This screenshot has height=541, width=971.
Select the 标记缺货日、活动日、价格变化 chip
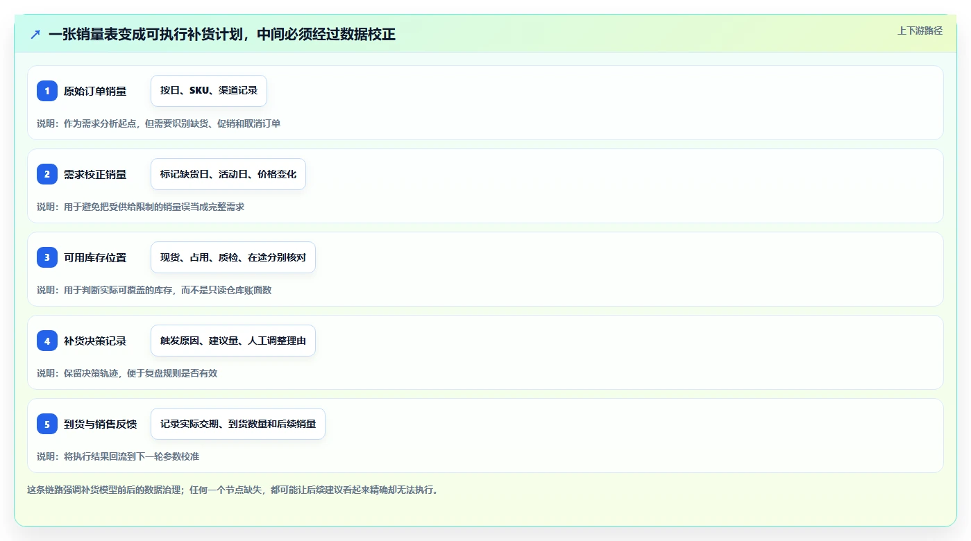pos(228,174)
